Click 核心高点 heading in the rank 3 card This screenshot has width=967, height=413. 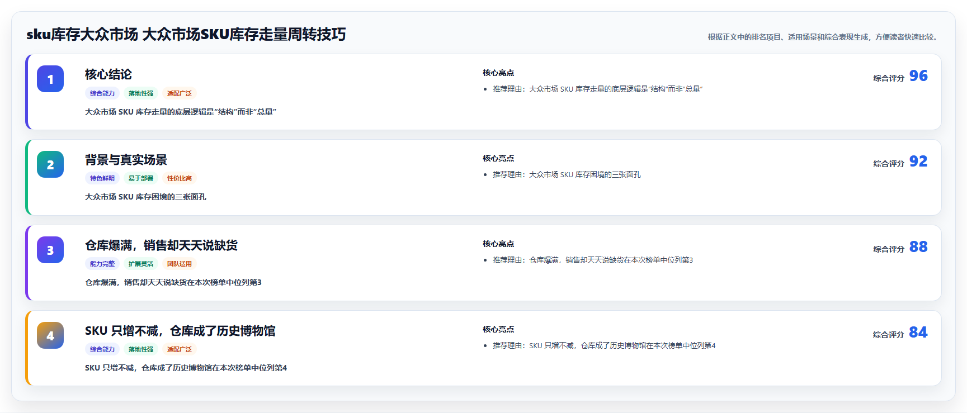(x=498, y=244)
